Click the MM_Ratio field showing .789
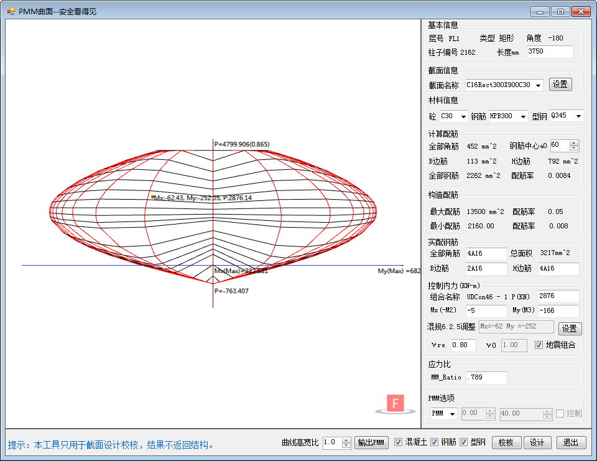The image size is (597, 461). click(486, 378)
